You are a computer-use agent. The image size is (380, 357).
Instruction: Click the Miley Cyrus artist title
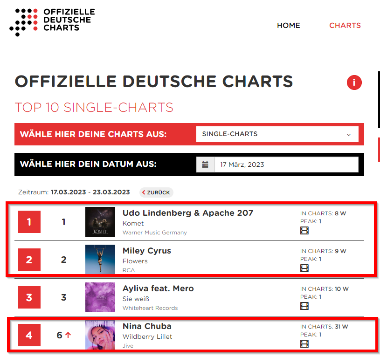[147, 251]
